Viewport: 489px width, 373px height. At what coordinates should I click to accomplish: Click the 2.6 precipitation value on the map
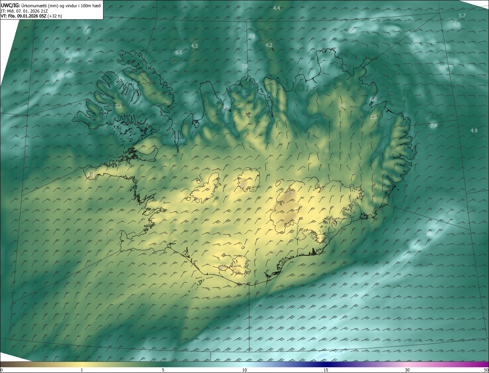coord(342,106)
